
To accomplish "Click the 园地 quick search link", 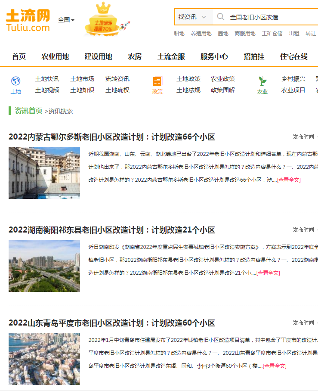I will [223, 34].
